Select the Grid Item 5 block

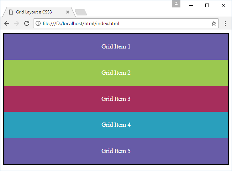tap(116, 151)
